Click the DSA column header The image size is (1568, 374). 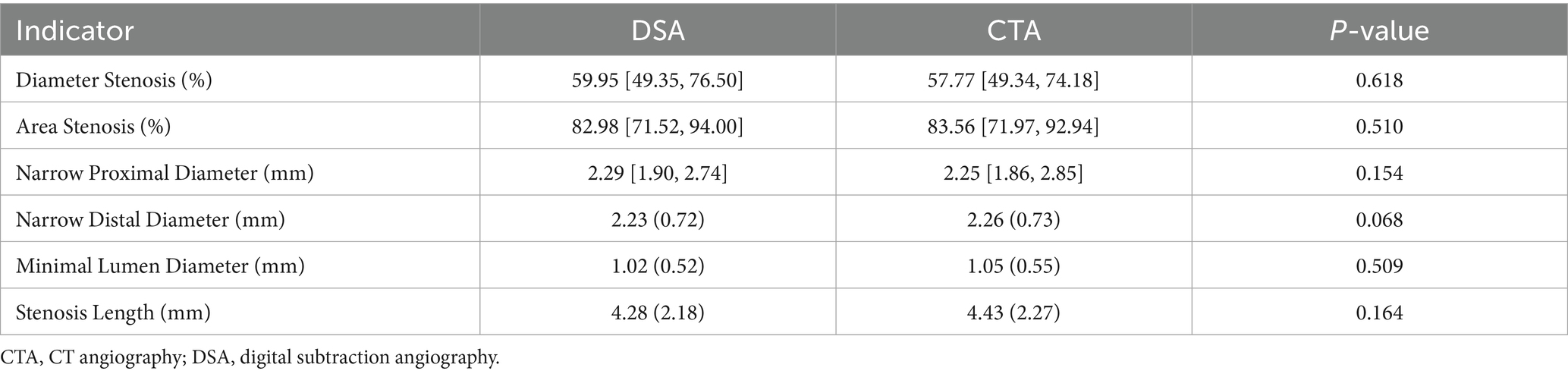(657, 31)
